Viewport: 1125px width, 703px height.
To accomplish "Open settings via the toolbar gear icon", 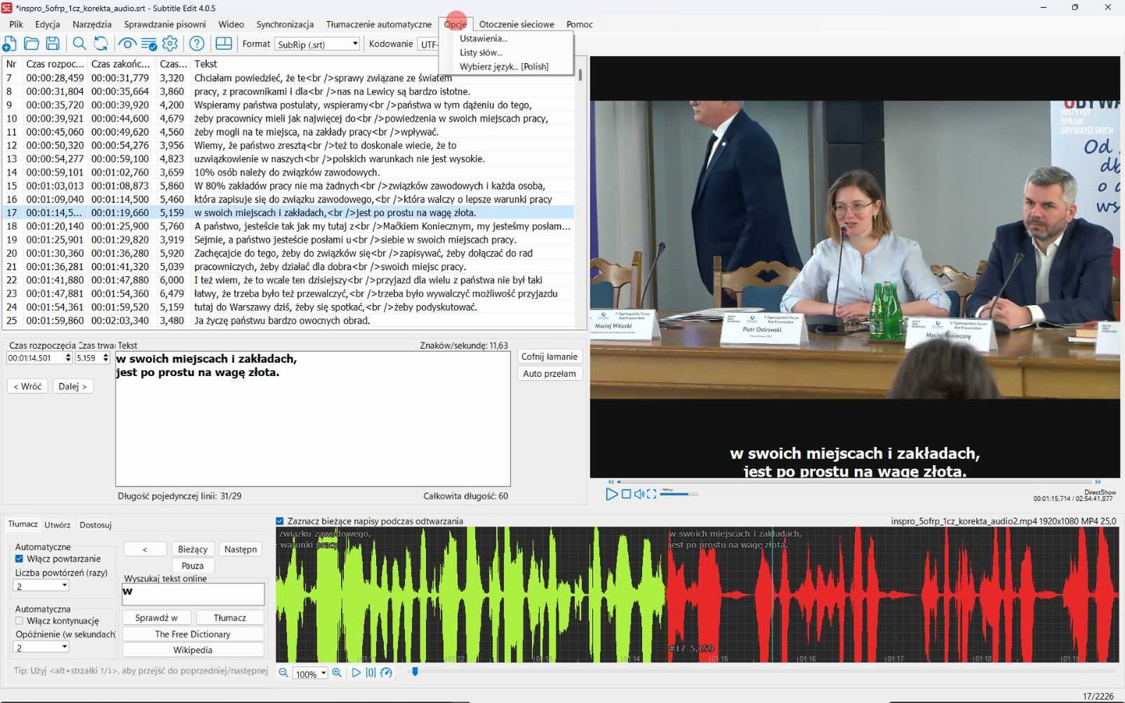I will click(170, 44).
